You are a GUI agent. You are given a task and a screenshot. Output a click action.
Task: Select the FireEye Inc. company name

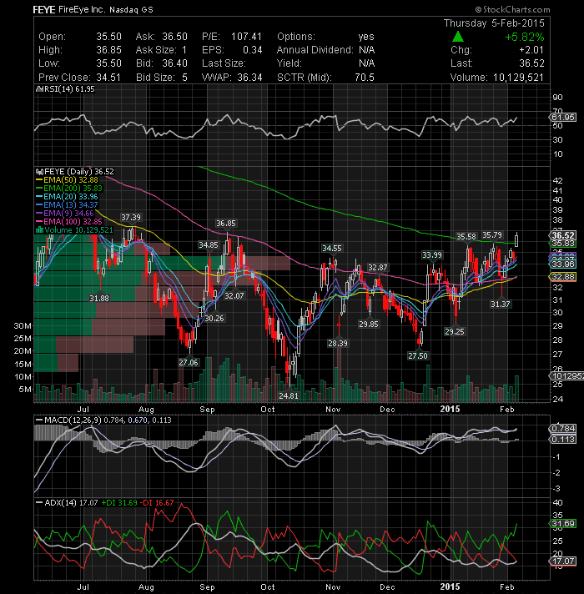pyautogui.click(x=82, y=10)
